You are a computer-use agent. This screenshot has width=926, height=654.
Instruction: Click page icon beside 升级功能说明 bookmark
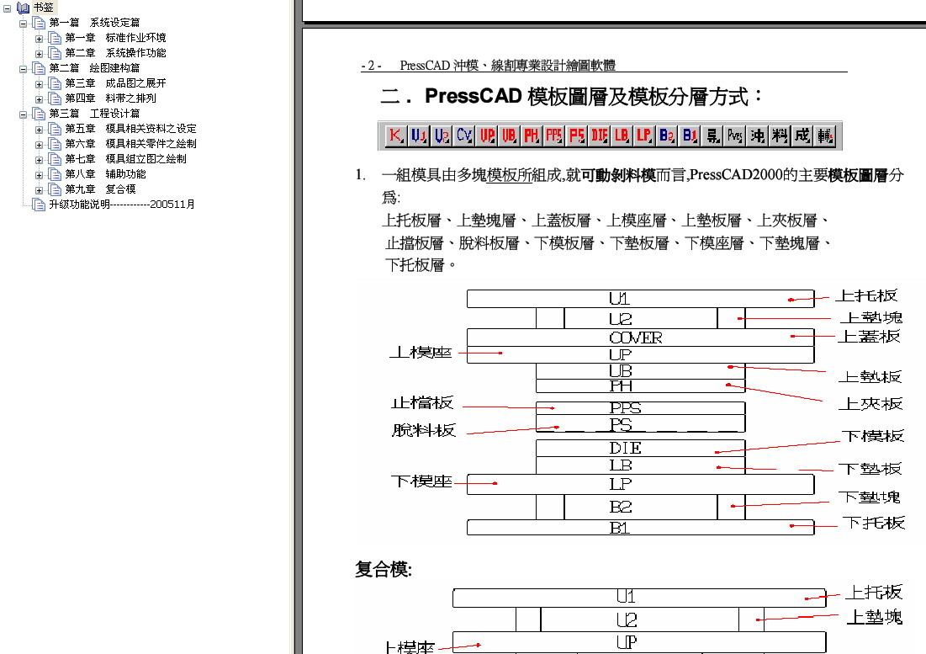click(x=39, y=205)
